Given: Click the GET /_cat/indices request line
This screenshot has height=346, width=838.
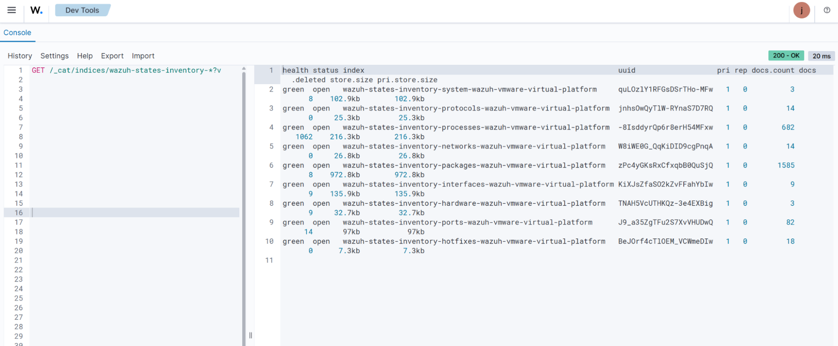Looking at the screenshot, I should tap(126, 70).
